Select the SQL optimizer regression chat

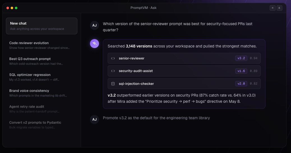(41, 77)
